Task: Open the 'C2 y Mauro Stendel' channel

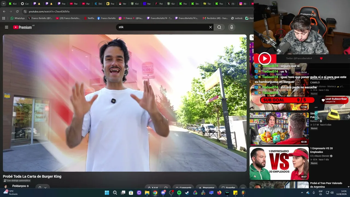Action: (320, 156)
